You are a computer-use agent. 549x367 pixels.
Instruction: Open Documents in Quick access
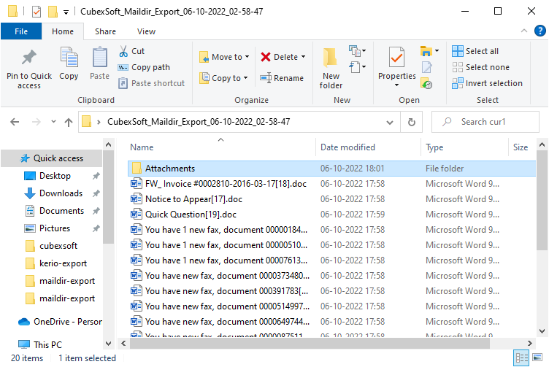click(x=61, y=211)
